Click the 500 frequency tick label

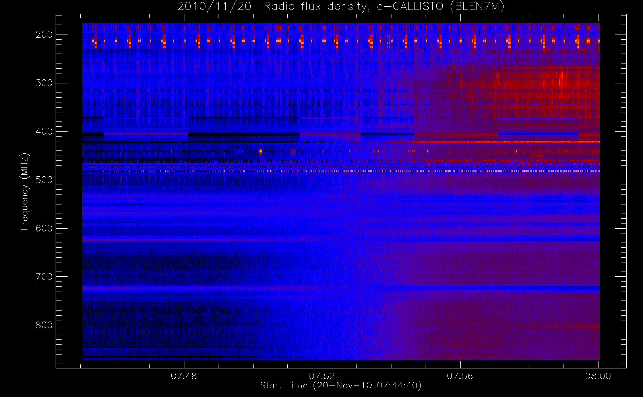point(44,180)
